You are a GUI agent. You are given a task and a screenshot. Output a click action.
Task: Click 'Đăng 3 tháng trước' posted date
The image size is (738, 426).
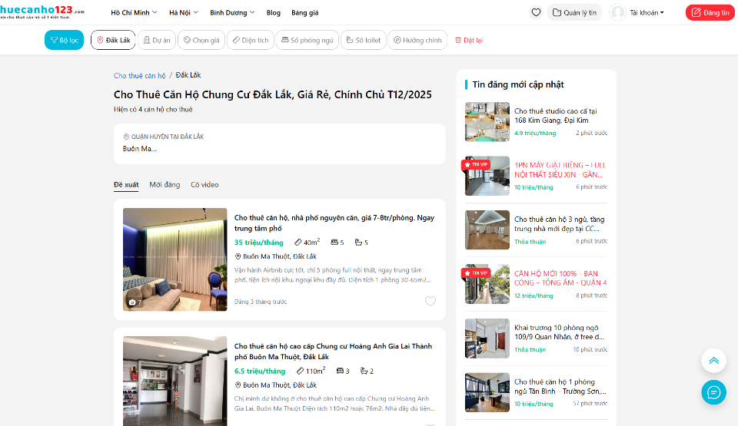click(x=261, y=302)
